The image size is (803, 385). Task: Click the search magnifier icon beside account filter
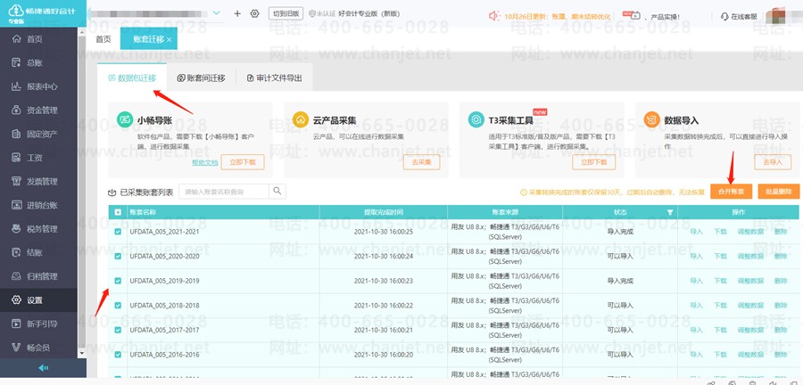pyautogui.click(x=277, y=191)
